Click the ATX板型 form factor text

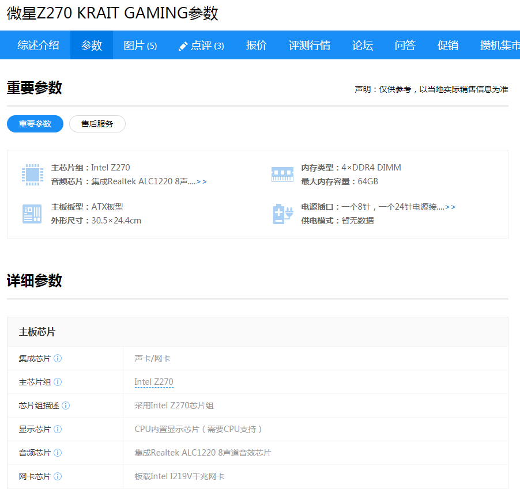[x=107, y=207]
